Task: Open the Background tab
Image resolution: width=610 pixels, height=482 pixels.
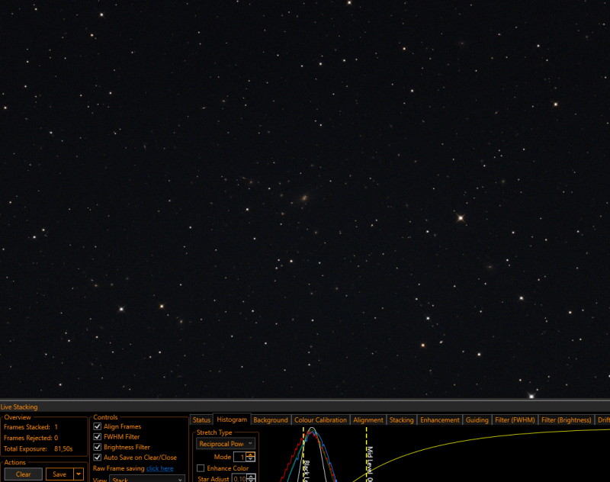Action: pos(271,419)
